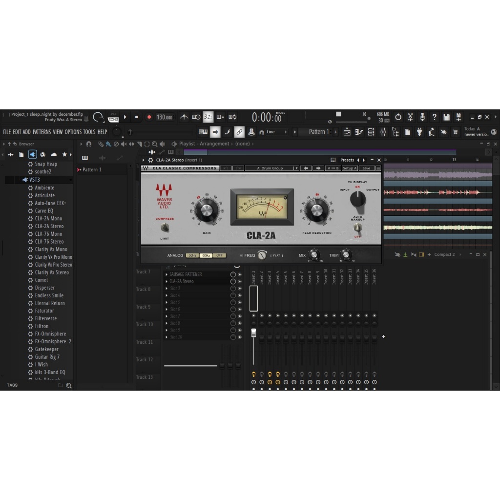This screenshot has height=500, width=500.
Task: Open the Help menu
Action: (102, 132)
